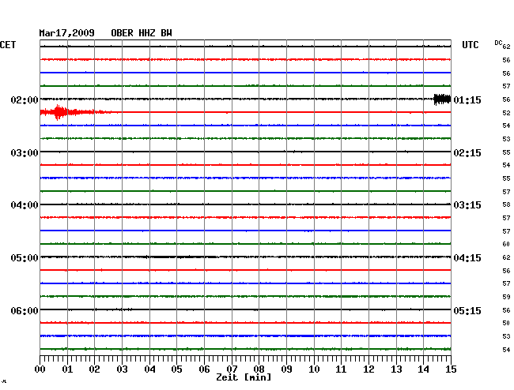Click the "01:15" UTC time label
The height and width of the screenshot is (390, 514).
point(467,99)
